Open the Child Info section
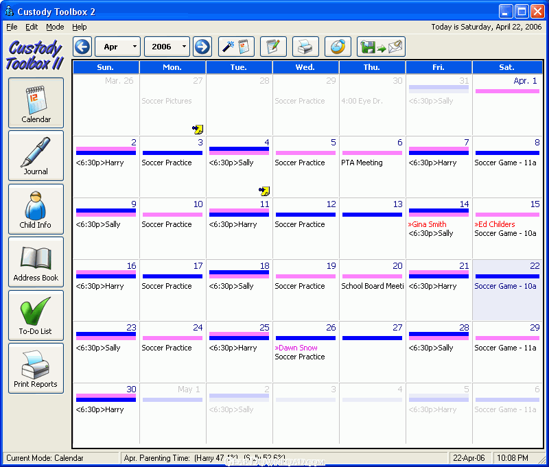This screenshot has width=549, height=467. (x=36, y=209)
